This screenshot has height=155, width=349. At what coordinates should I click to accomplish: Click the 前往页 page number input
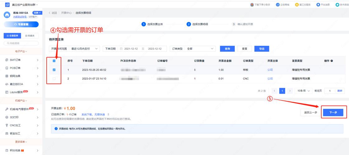(x=330, y=91)
